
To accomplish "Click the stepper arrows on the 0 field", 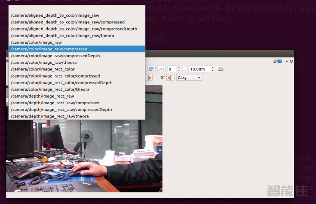I will point(179,69).
